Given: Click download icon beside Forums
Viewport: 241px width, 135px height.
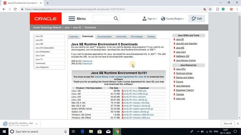Looking at the screenshot, I should pyautogui.click(x=174, y=82).
